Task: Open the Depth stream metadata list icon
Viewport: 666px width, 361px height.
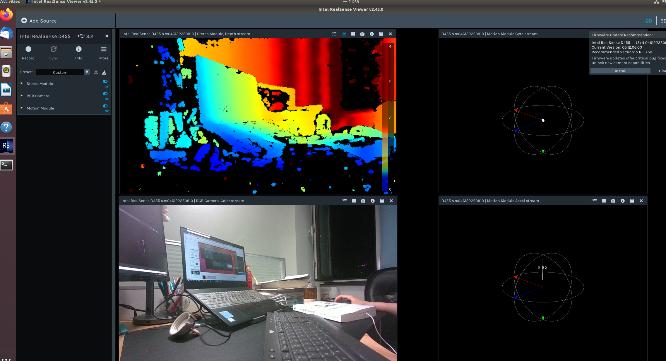Action: (x=334, y=34)
